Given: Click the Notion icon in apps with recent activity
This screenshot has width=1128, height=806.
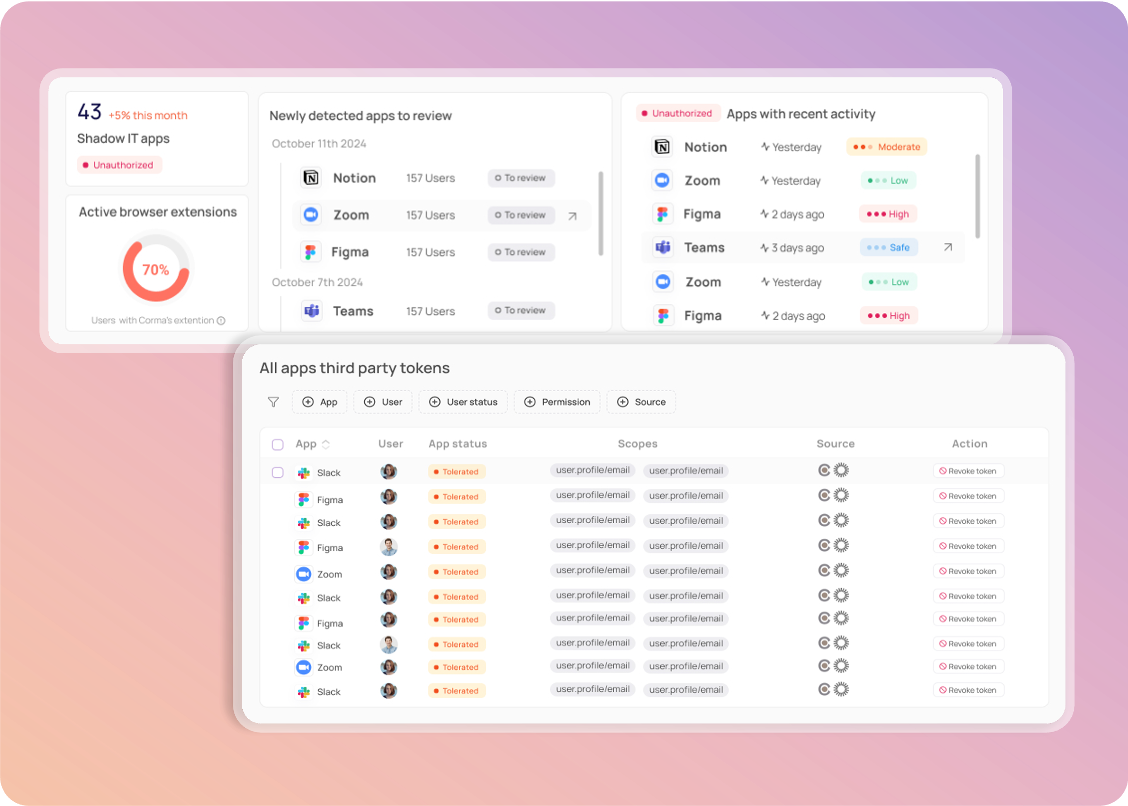Looking at the screenshot, I should 662,147.
